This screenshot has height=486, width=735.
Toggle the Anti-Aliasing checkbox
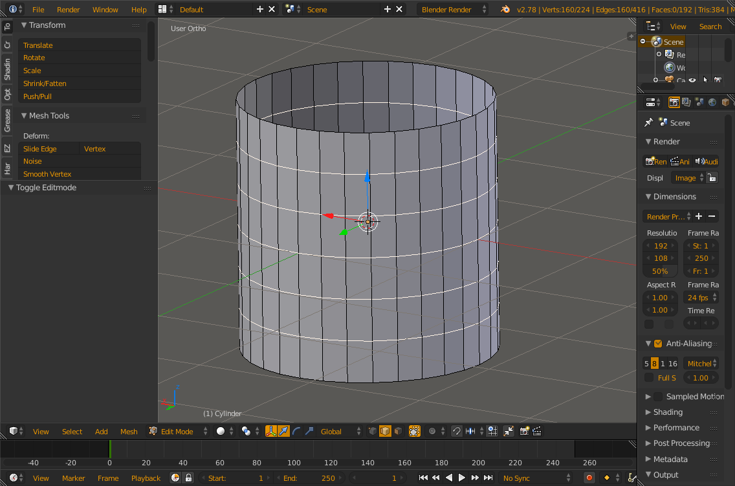pyautogui.click(x=658, y=344)
